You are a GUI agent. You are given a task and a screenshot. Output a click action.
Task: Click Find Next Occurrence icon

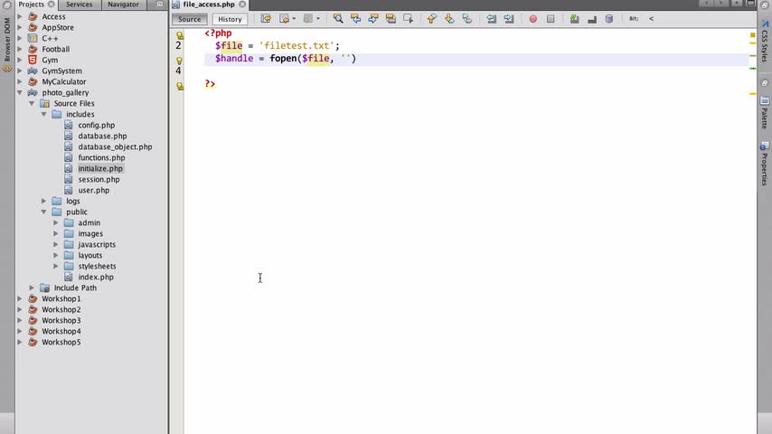click(373, 19)
